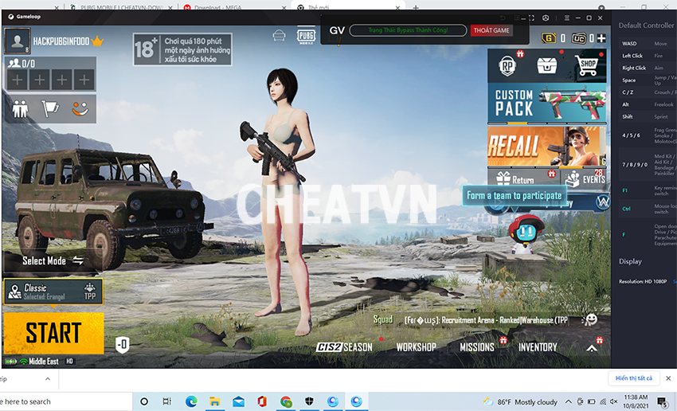Click the red THOÁT GAME button

(x=491, y=30)
